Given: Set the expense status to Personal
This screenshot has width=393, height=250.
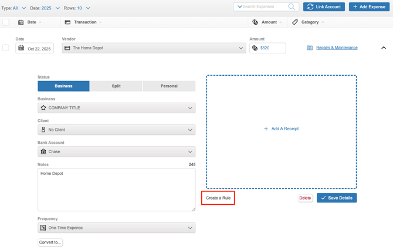Looking at the screenshot, I should pyautogui.click(x=169, y=86).
